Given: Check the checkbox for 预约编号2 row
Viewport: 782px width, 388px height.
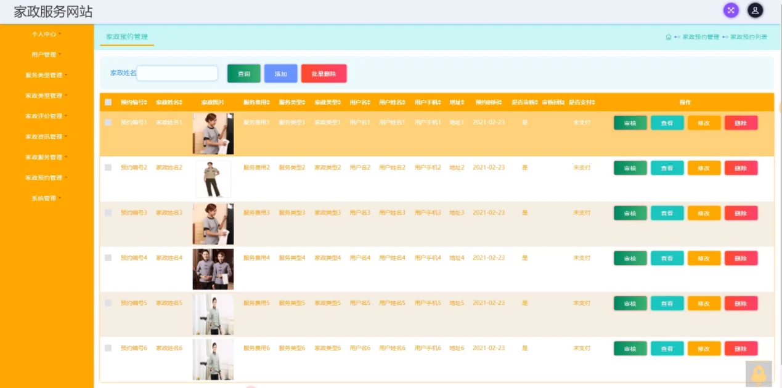Looking at the screenshot, I should (x=108, y=168).
